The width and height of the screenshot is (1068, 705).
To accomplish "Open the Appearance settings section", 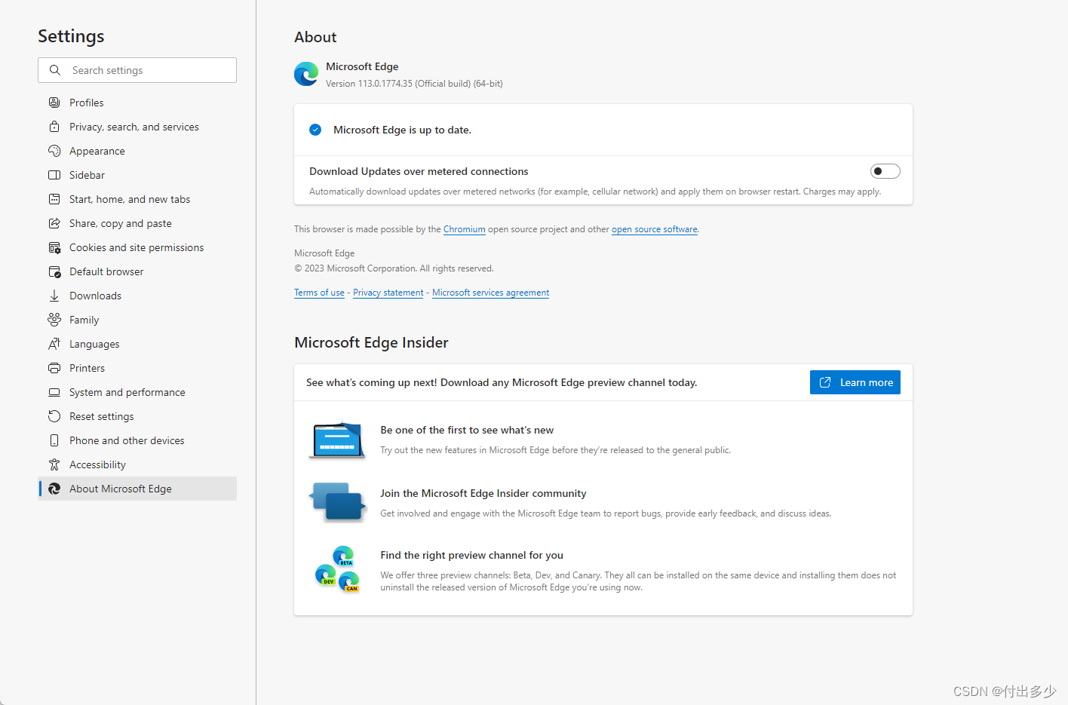I will pyautogui.click(x=137, y=151).
